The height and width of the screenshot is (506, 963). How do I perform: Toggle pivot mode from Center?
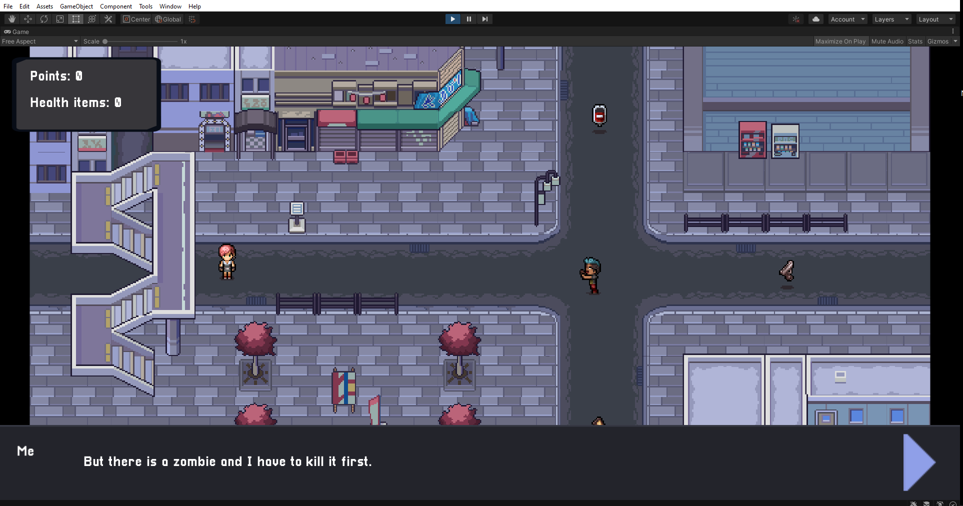pyautogui.click(x=136, y=19)
